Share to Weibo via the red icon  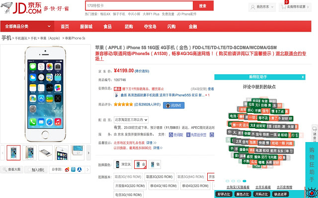click(67, 169)
